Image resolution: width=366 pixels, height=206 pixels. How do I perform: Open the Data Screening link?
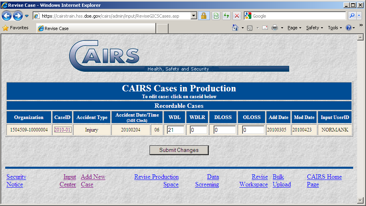tap(207, 181)
